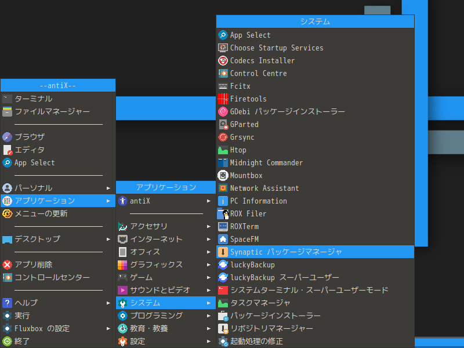Click the システム submenu title bar
The width and height of the screenshot is (464, 348).
(x=315, y=21)
